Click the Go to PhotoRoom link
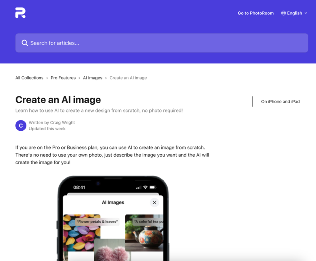Image resolution: width=316 pixels, height=261 pixels. point(256,13)
